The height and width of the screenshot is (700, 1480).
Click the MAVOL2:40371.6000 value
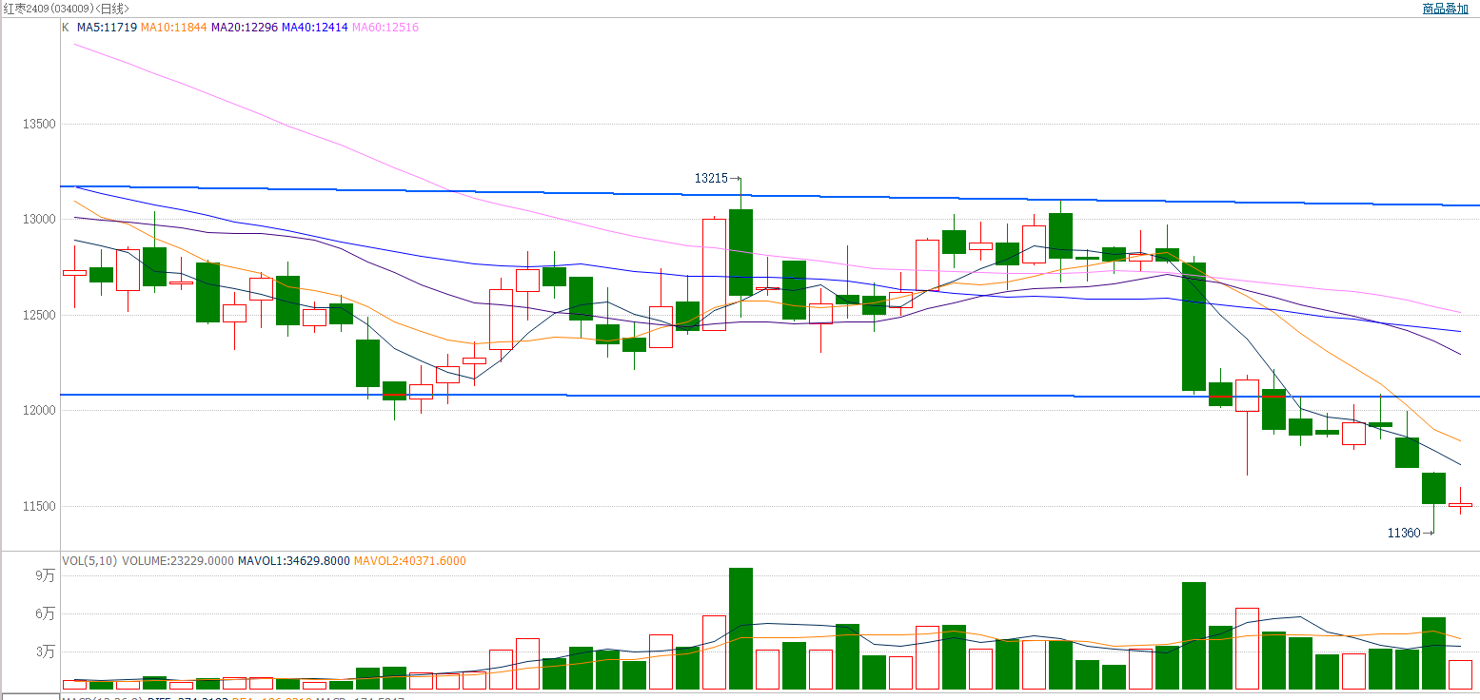pyautogui.click(x=410, y=561)
